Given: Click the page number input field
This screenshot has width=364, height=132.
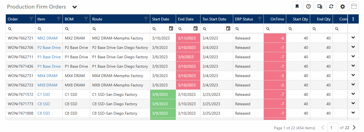Looking at the screenshot, I should pyautogui.click(x=333, y=128).
